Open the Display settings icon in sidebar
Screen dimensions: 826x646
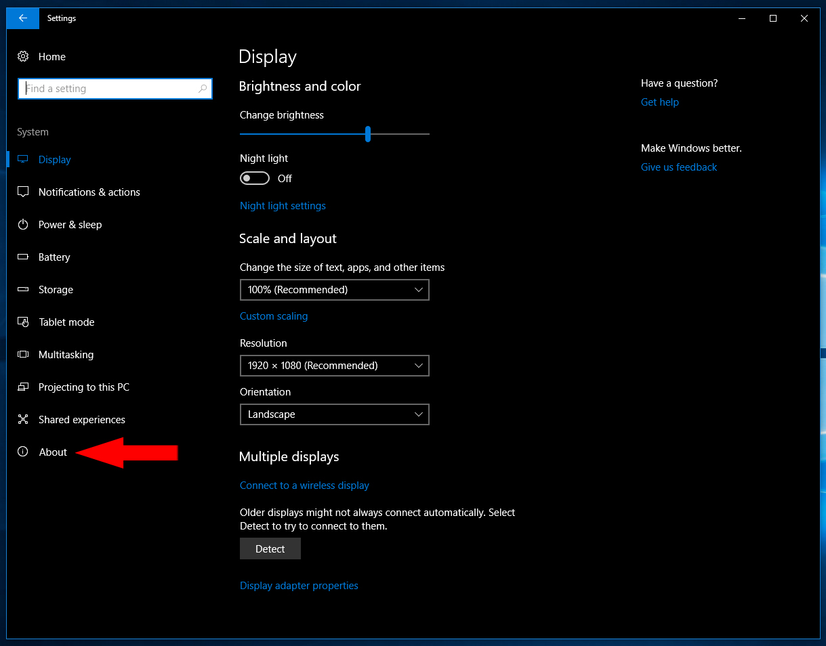pyautogui.click(x=23, y=159)
